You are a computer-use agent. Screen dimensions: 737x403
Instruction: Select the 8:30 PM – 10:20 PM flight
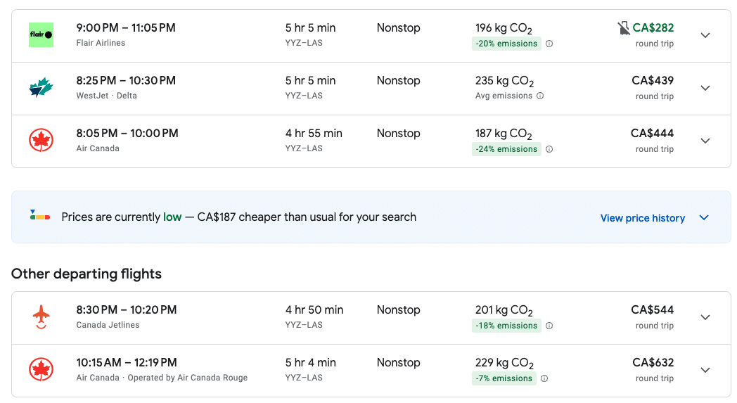pos(127,310)
